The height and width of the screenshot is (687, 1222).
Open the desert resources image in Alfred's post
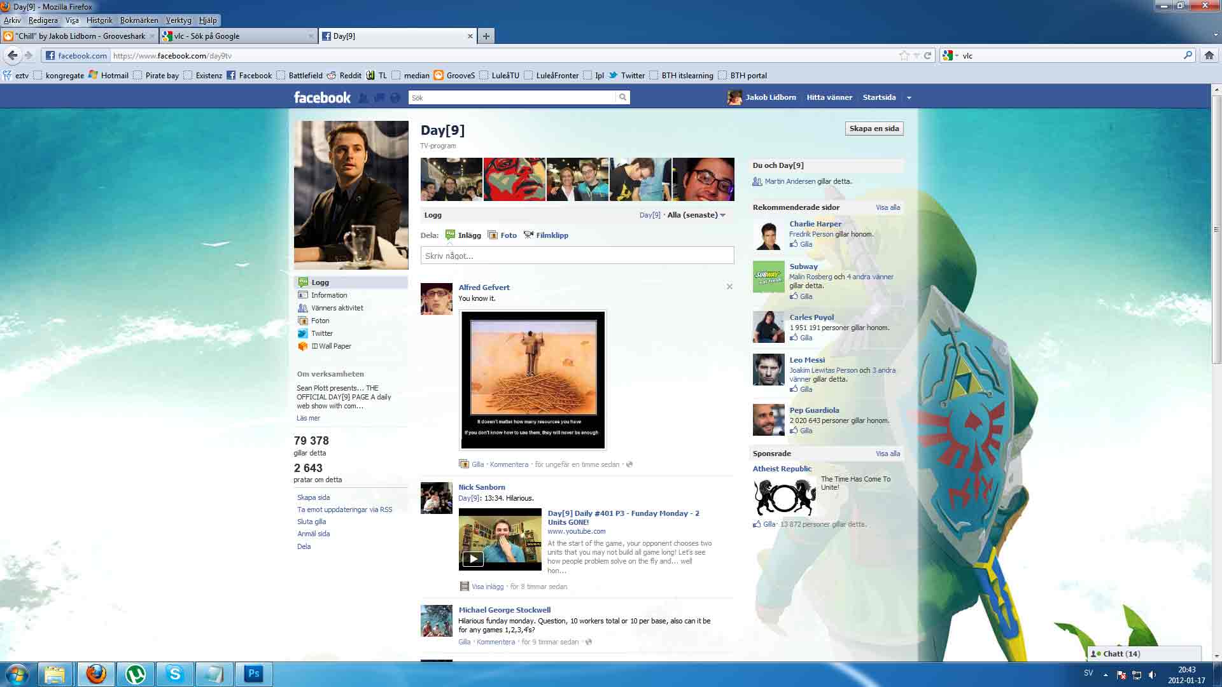click(533, 380)
